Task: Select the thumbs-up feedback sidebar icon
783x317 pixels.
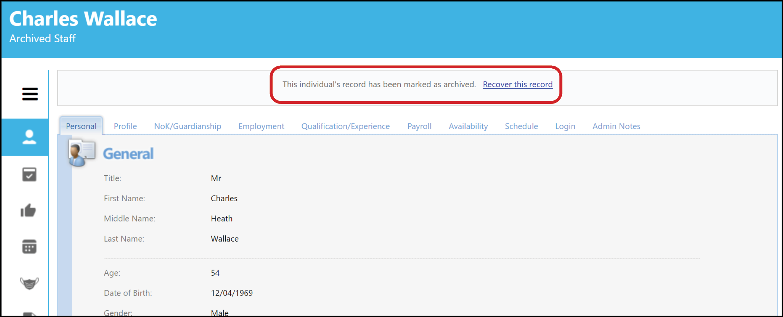Action: [x=29, y=210]
